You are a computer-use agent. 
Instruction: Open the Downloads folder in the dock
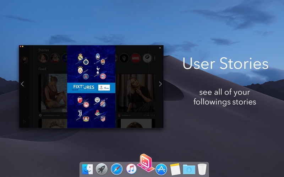pyautogui.click(x=189, y=169)
